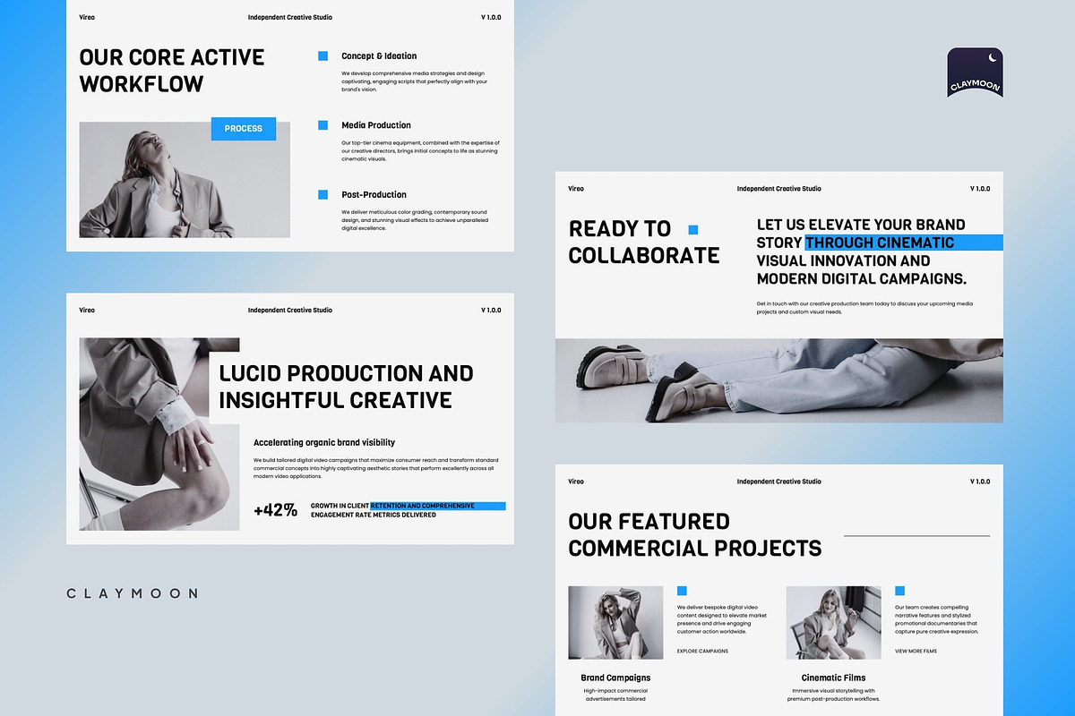
Task: Click the "We deliver bespoke digital video" paragraph
Action: point(722,619)
